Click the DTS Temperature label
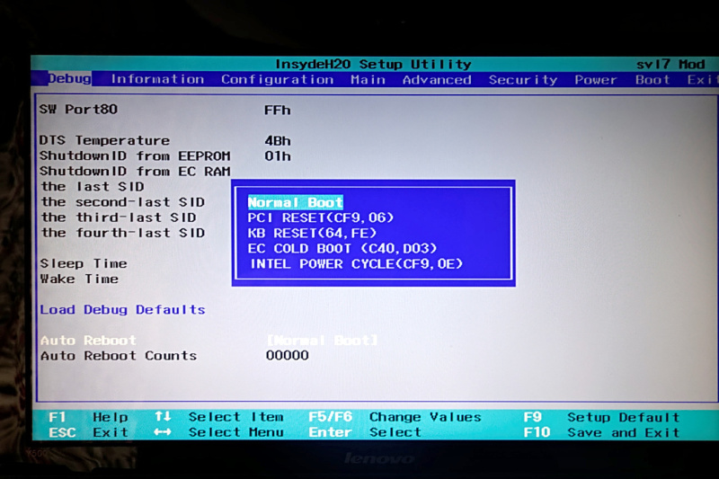The height and width of the screenshot is (479, 719). coord(104,140)
